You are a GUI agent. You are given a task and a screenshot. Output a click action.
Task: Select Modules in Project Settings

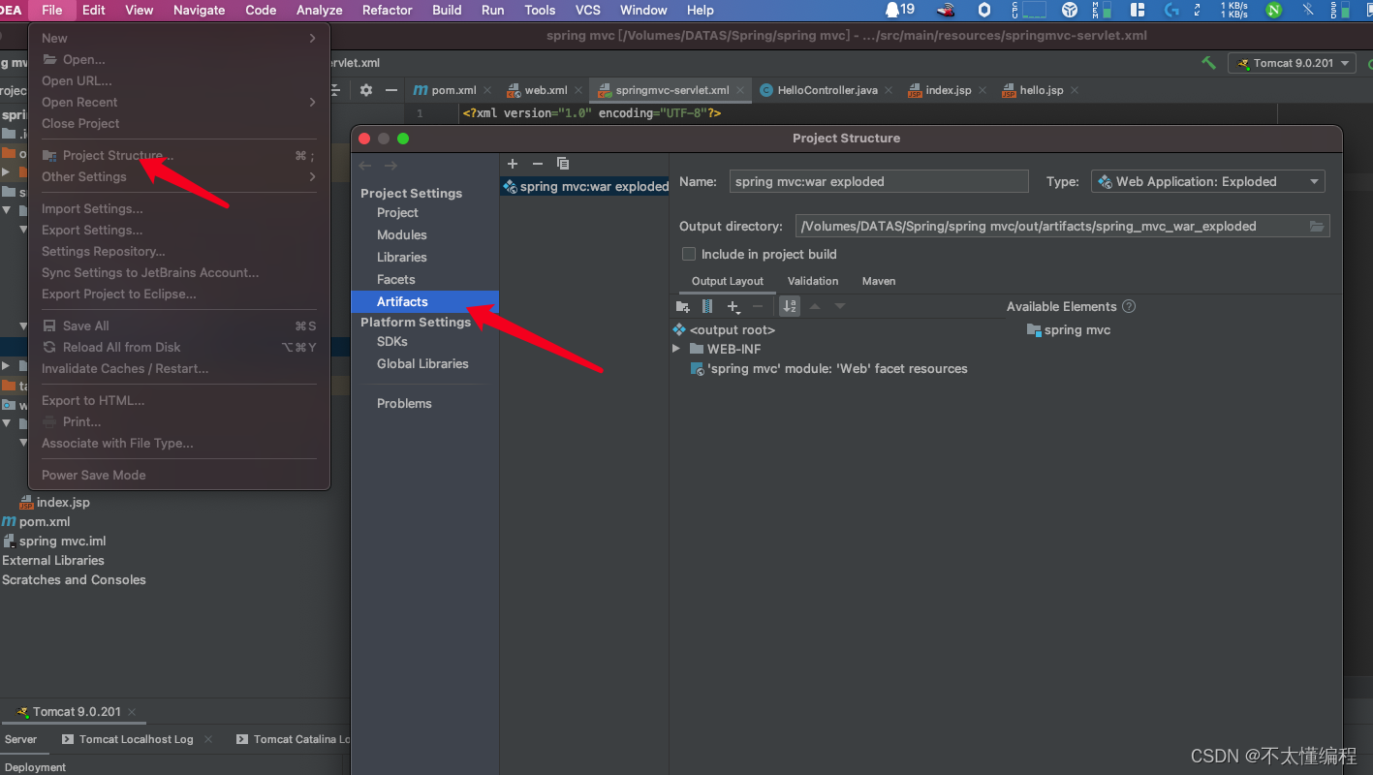(x=401, y=234)
